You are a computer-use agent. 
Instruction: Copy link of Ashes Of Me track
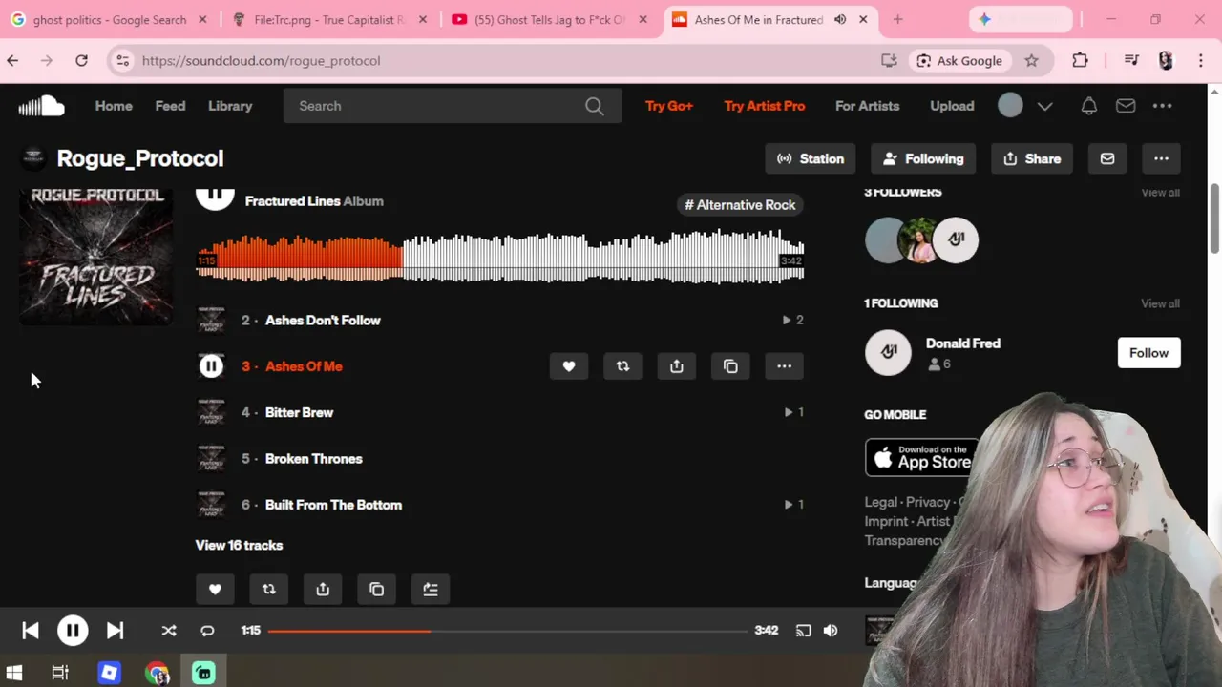click(x=730, y=366)
